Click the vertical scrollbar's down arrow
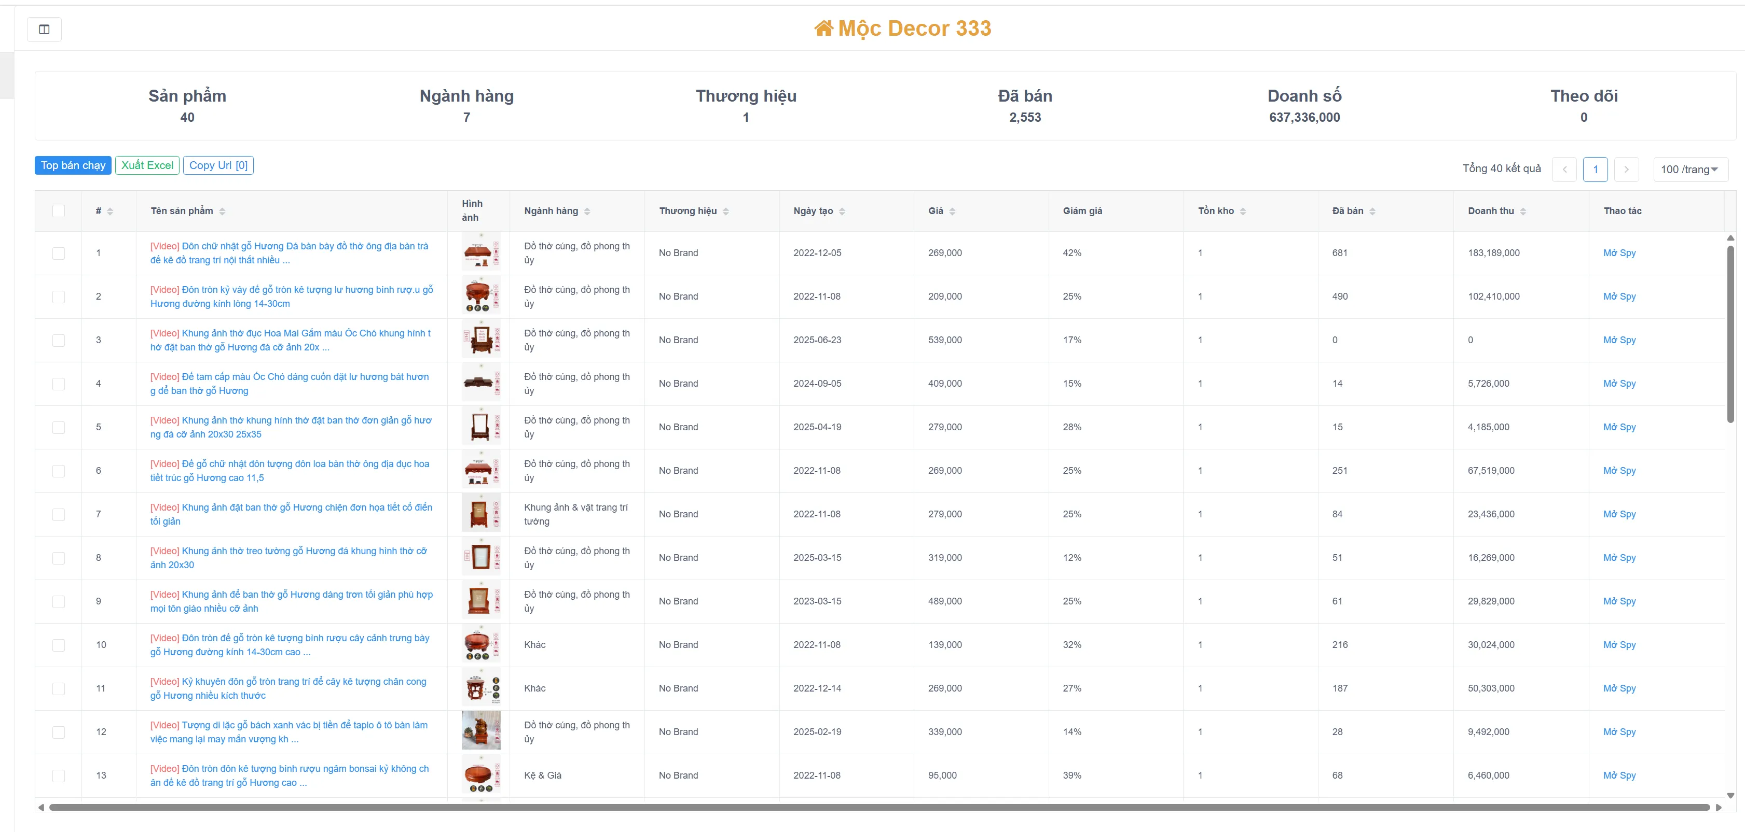 [x=1730, y=795]
